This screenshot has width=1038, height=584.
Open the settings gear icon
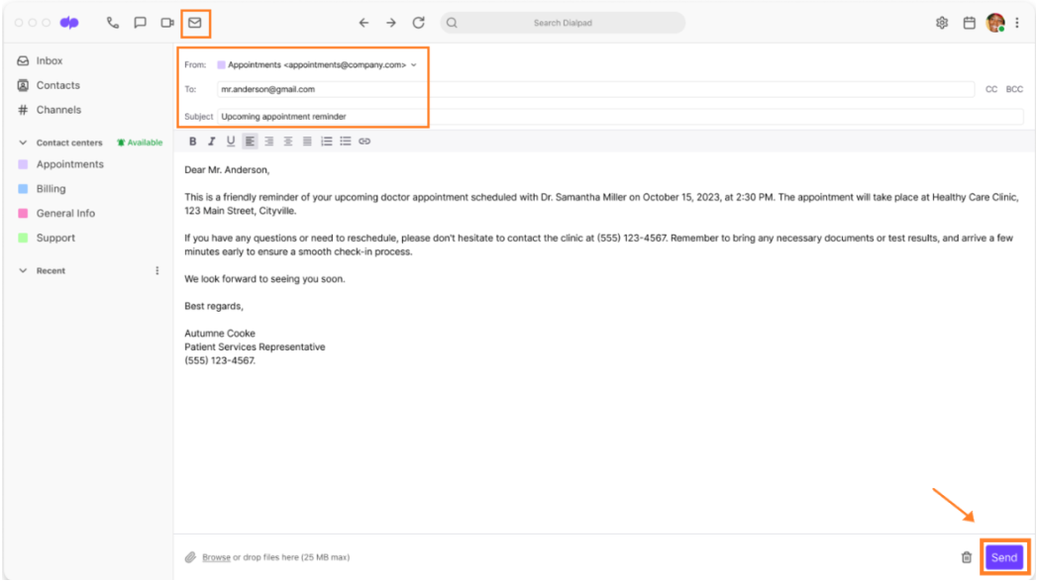pyautogui.click(x=941, y=23)
